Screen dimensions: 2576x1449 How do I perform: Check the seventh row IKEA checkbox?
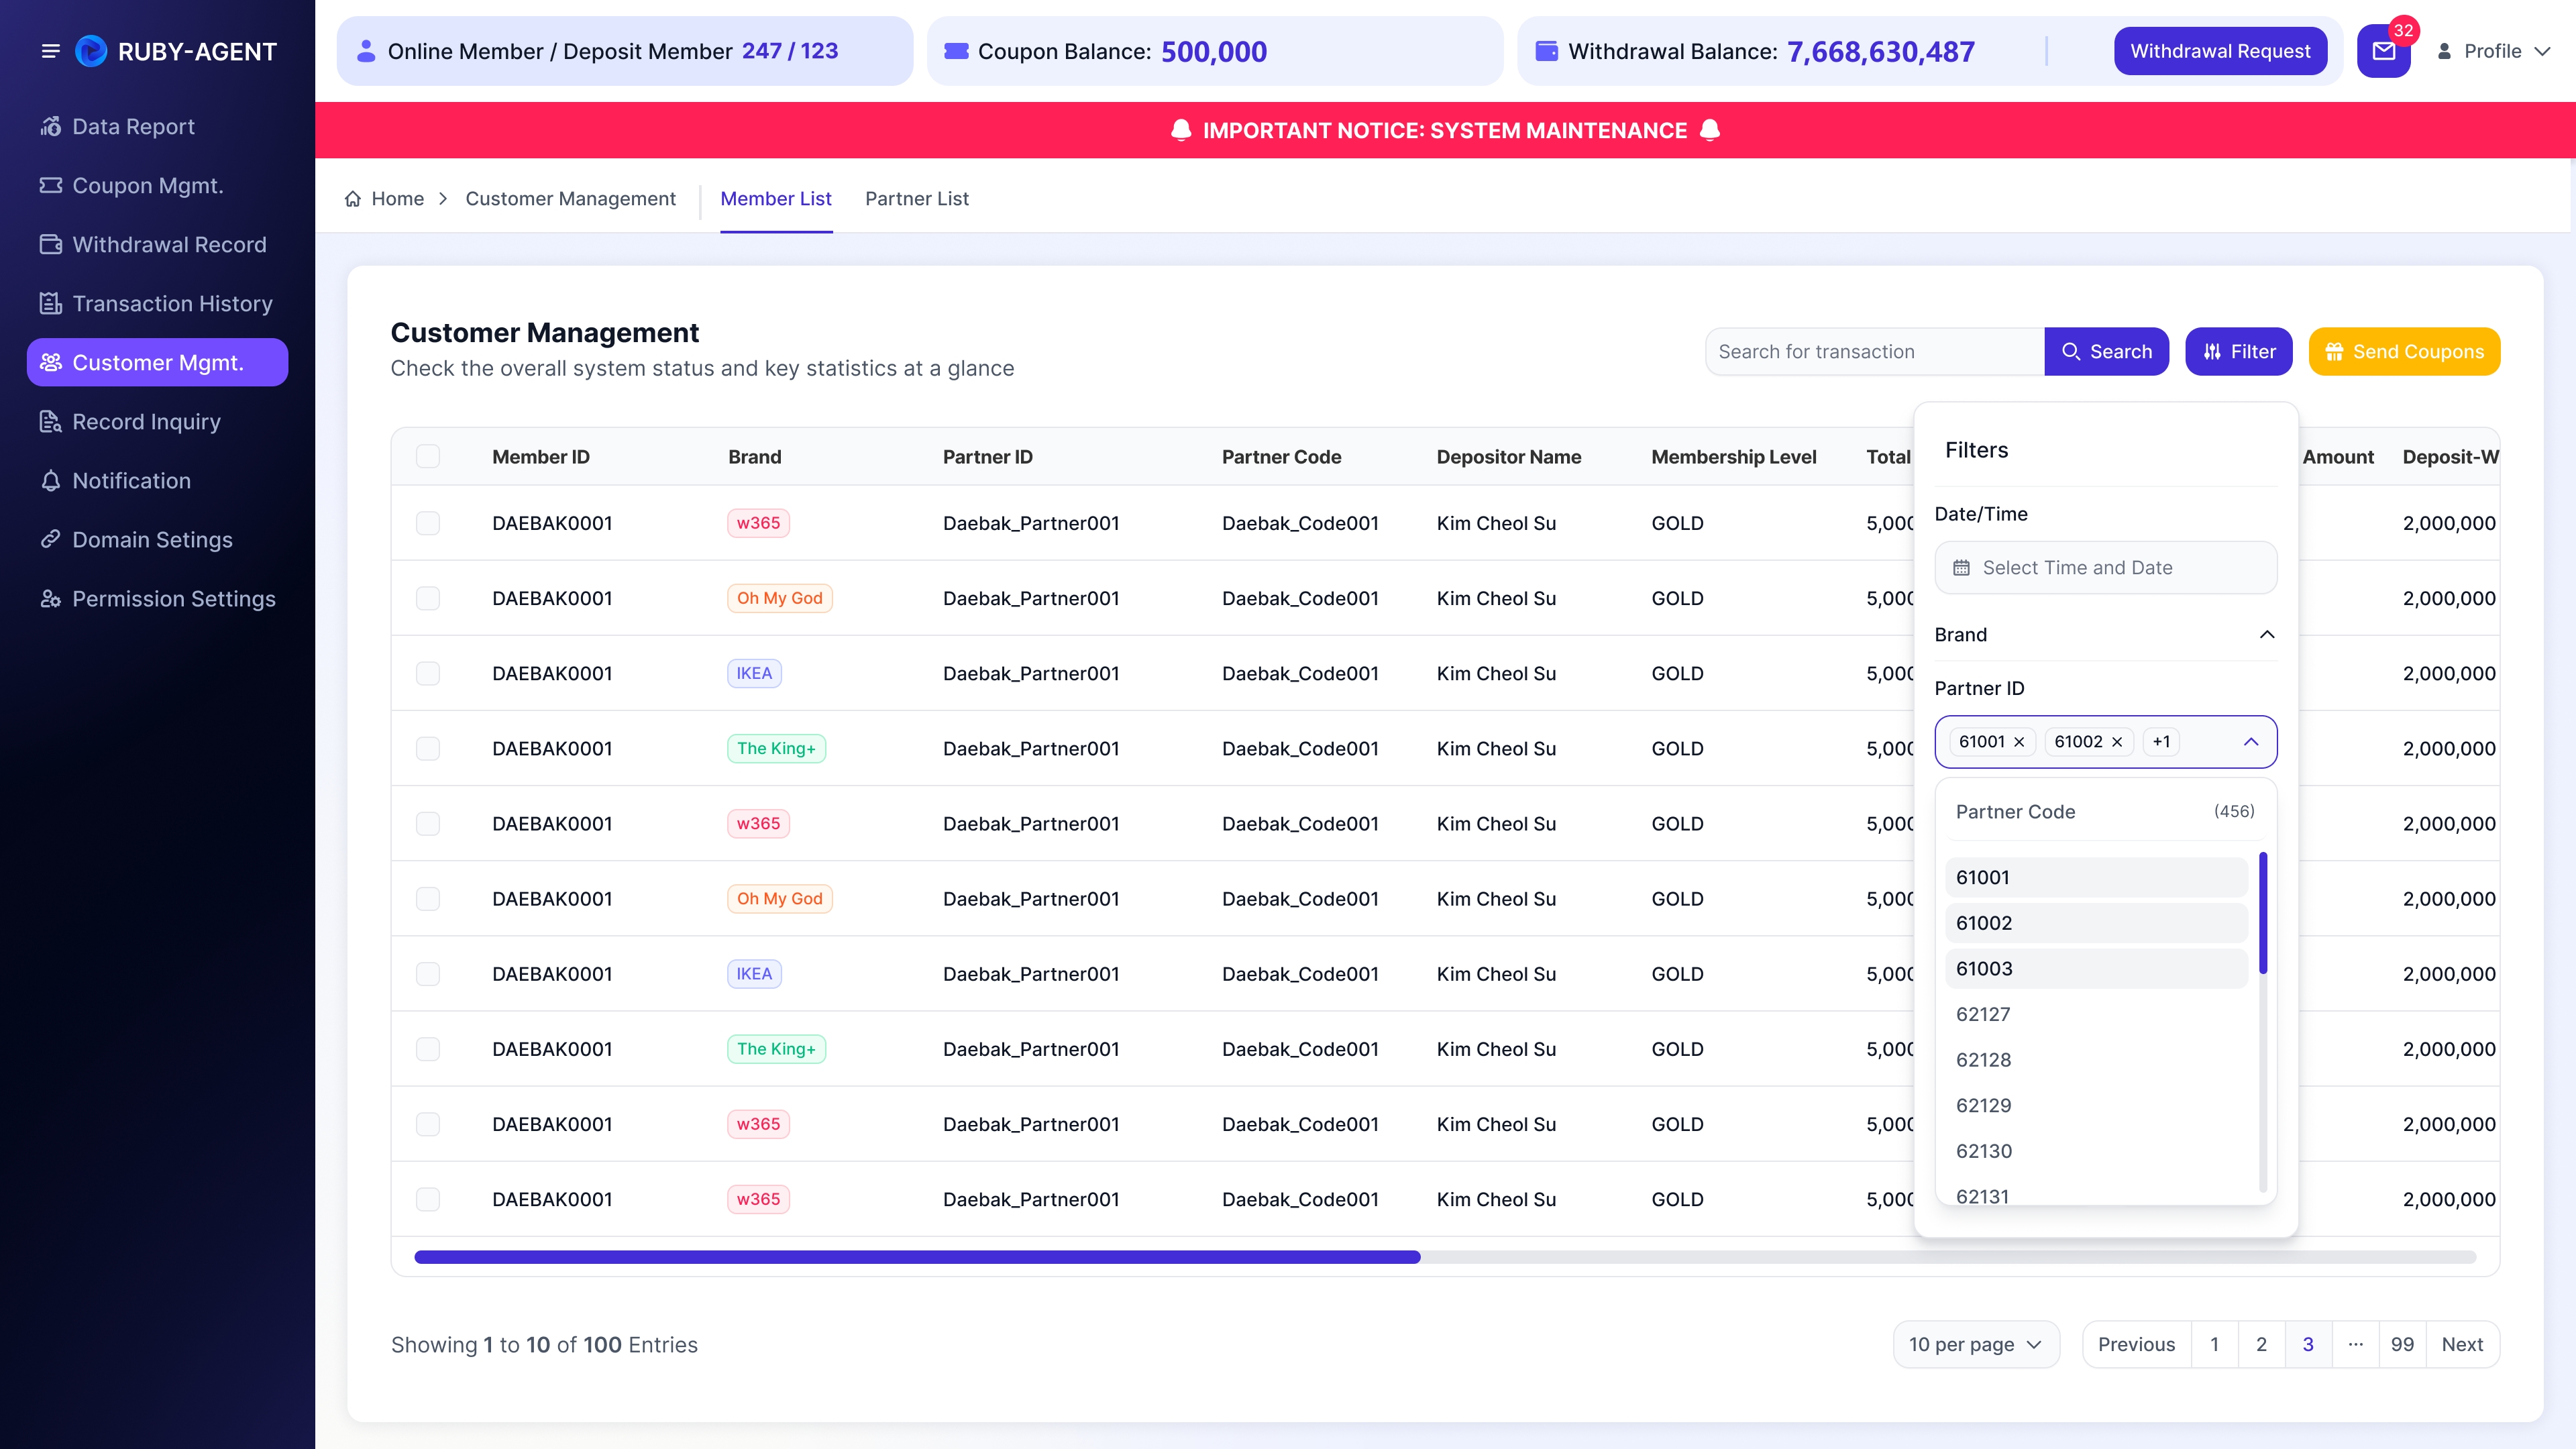[x=428, y=974]
